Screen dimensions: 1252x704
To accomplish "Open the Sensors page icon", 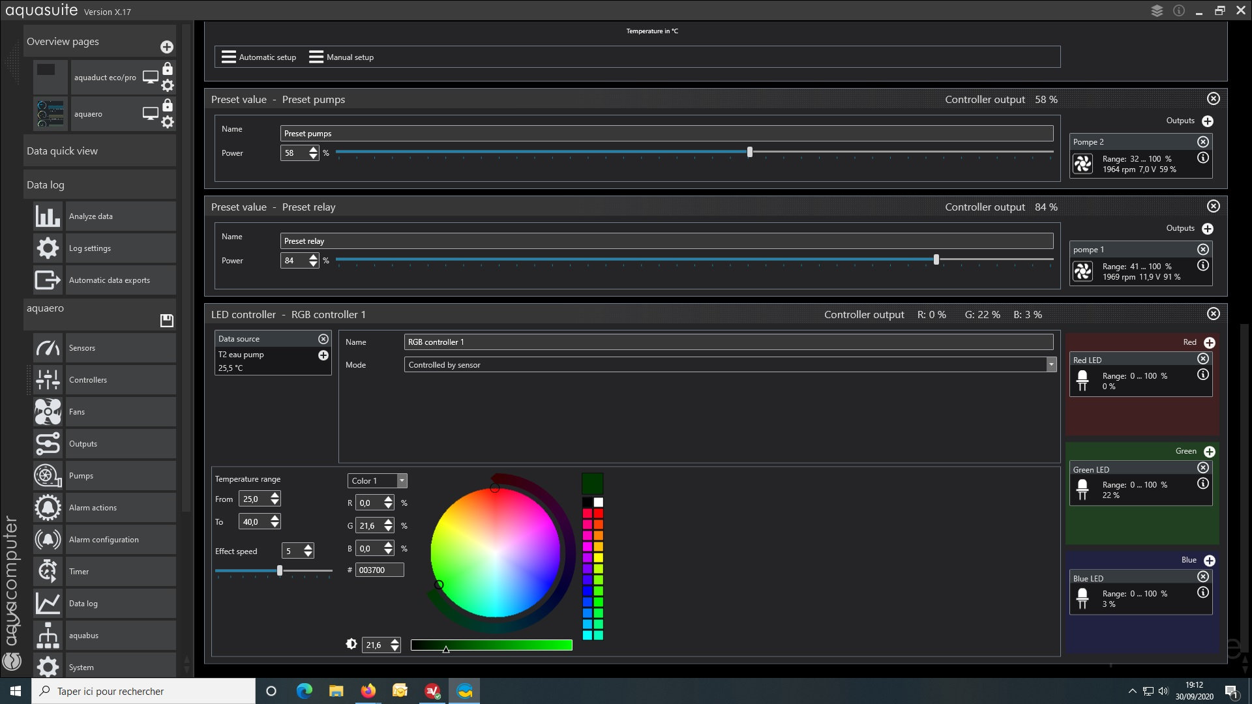I will tap(48, 348).
